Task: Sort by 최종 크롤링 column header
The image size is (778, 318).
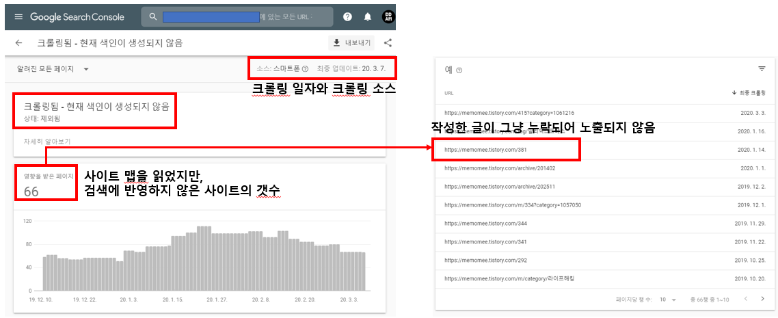Action: [748, 93]
